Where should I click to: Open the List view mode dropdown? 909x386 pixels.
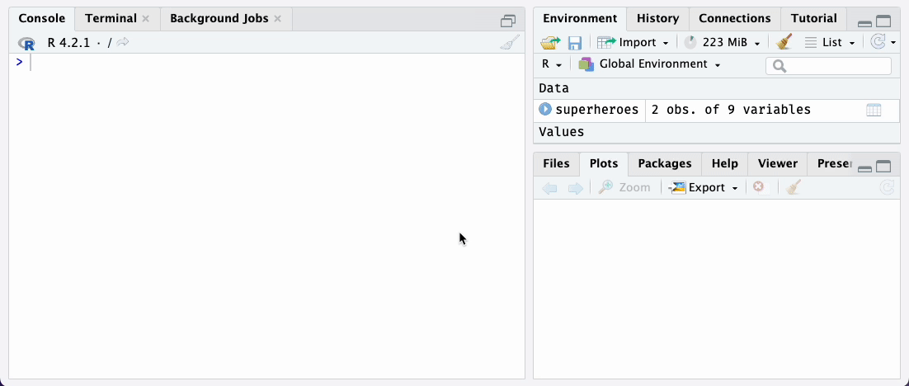click(x=832, y=42)
